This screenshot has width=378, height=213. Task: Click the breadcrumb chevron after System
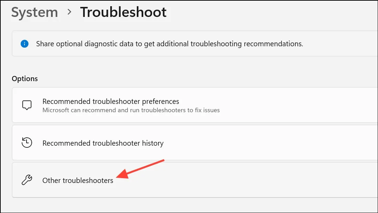pos(69,12)
